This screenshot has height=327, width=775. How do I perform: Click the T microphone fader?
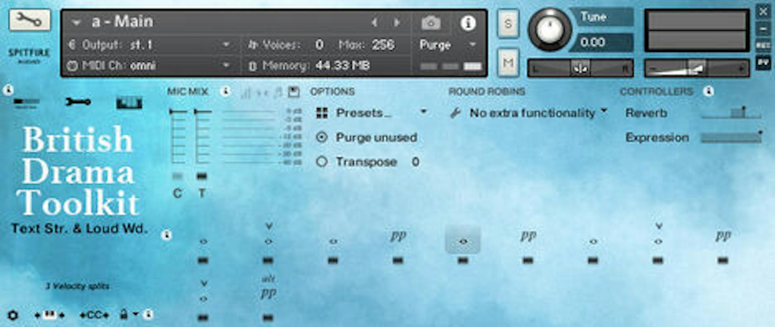202,137
